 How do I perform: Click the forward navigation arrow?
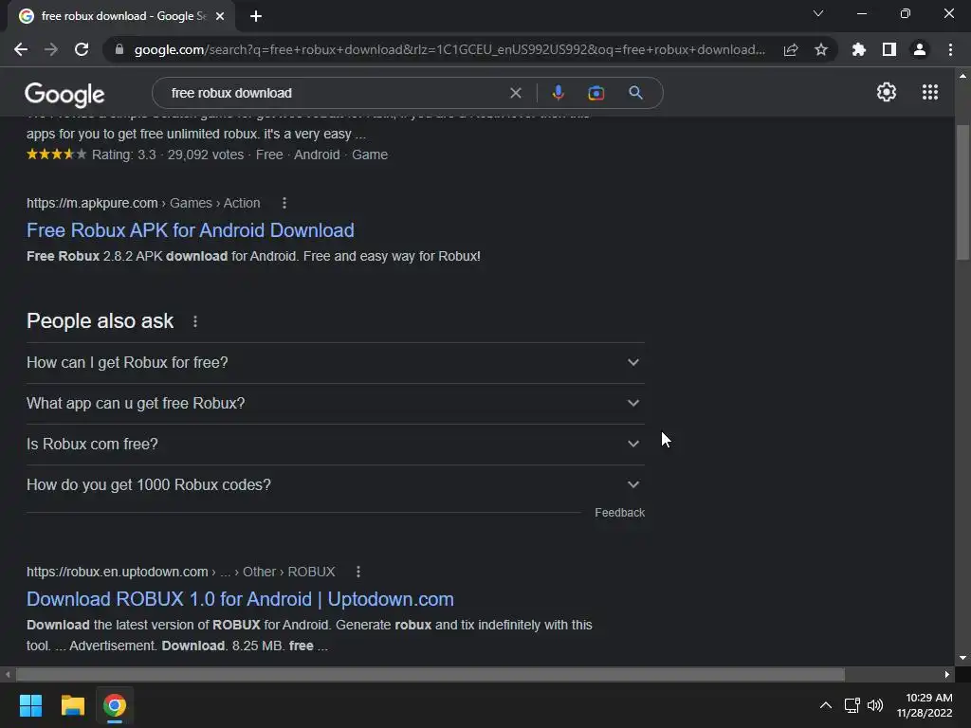point(51,49)
